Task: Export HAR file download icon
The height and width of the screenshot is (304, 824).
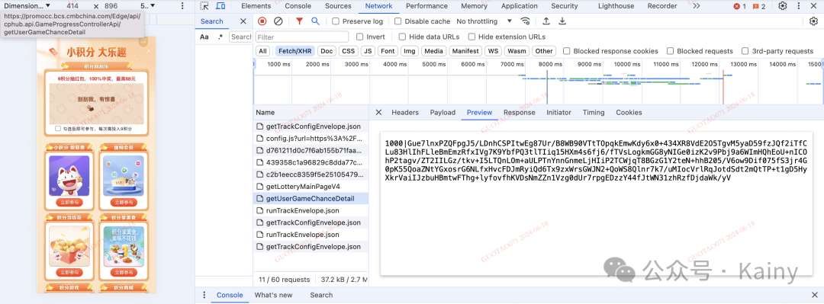Action: 562,21
